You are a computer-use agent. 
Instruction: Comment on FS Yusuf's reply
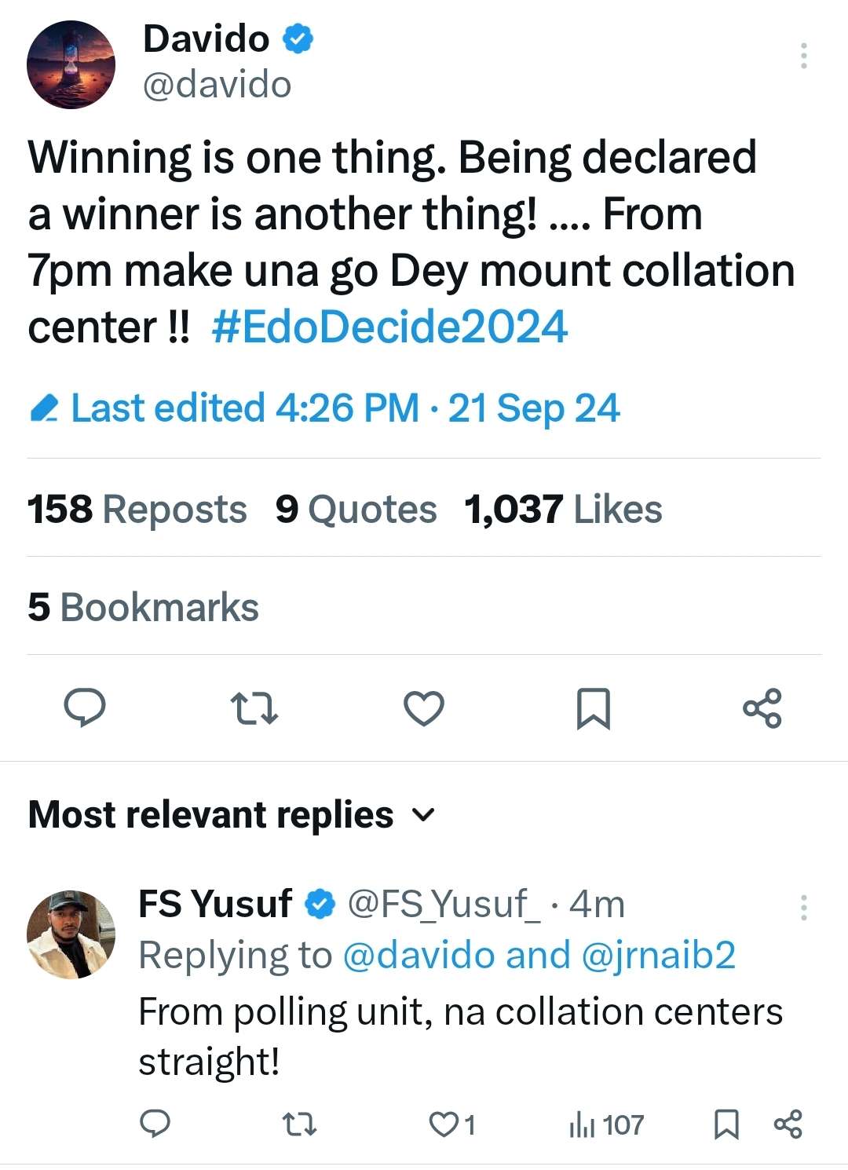(155, 1124)
